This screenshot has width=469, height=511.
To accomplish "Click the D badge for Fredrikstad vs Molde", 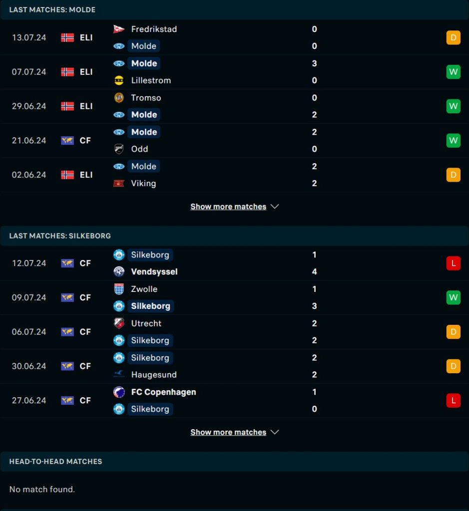I will 454,37.
